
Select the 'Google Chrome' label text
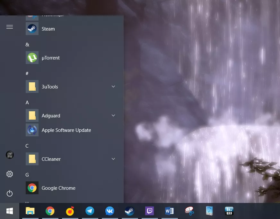[58, 188]
